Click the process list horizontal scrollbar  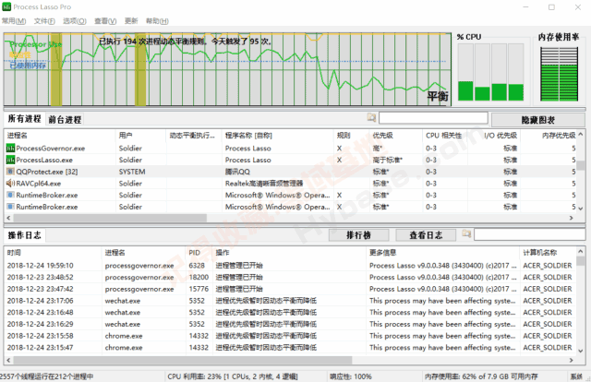pos(110,218)
